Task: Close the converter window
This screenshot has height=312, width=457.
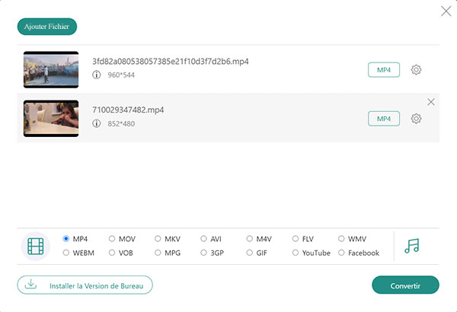Action: point(446,11)
